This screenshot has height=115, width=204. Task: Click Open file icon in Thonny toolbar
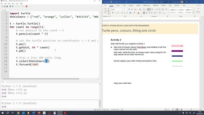pos(4,6)
